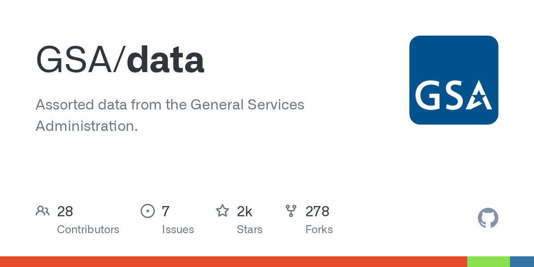The image size is (534, 267).
Task: Click the 278 forks count
Action: [317, 211]
